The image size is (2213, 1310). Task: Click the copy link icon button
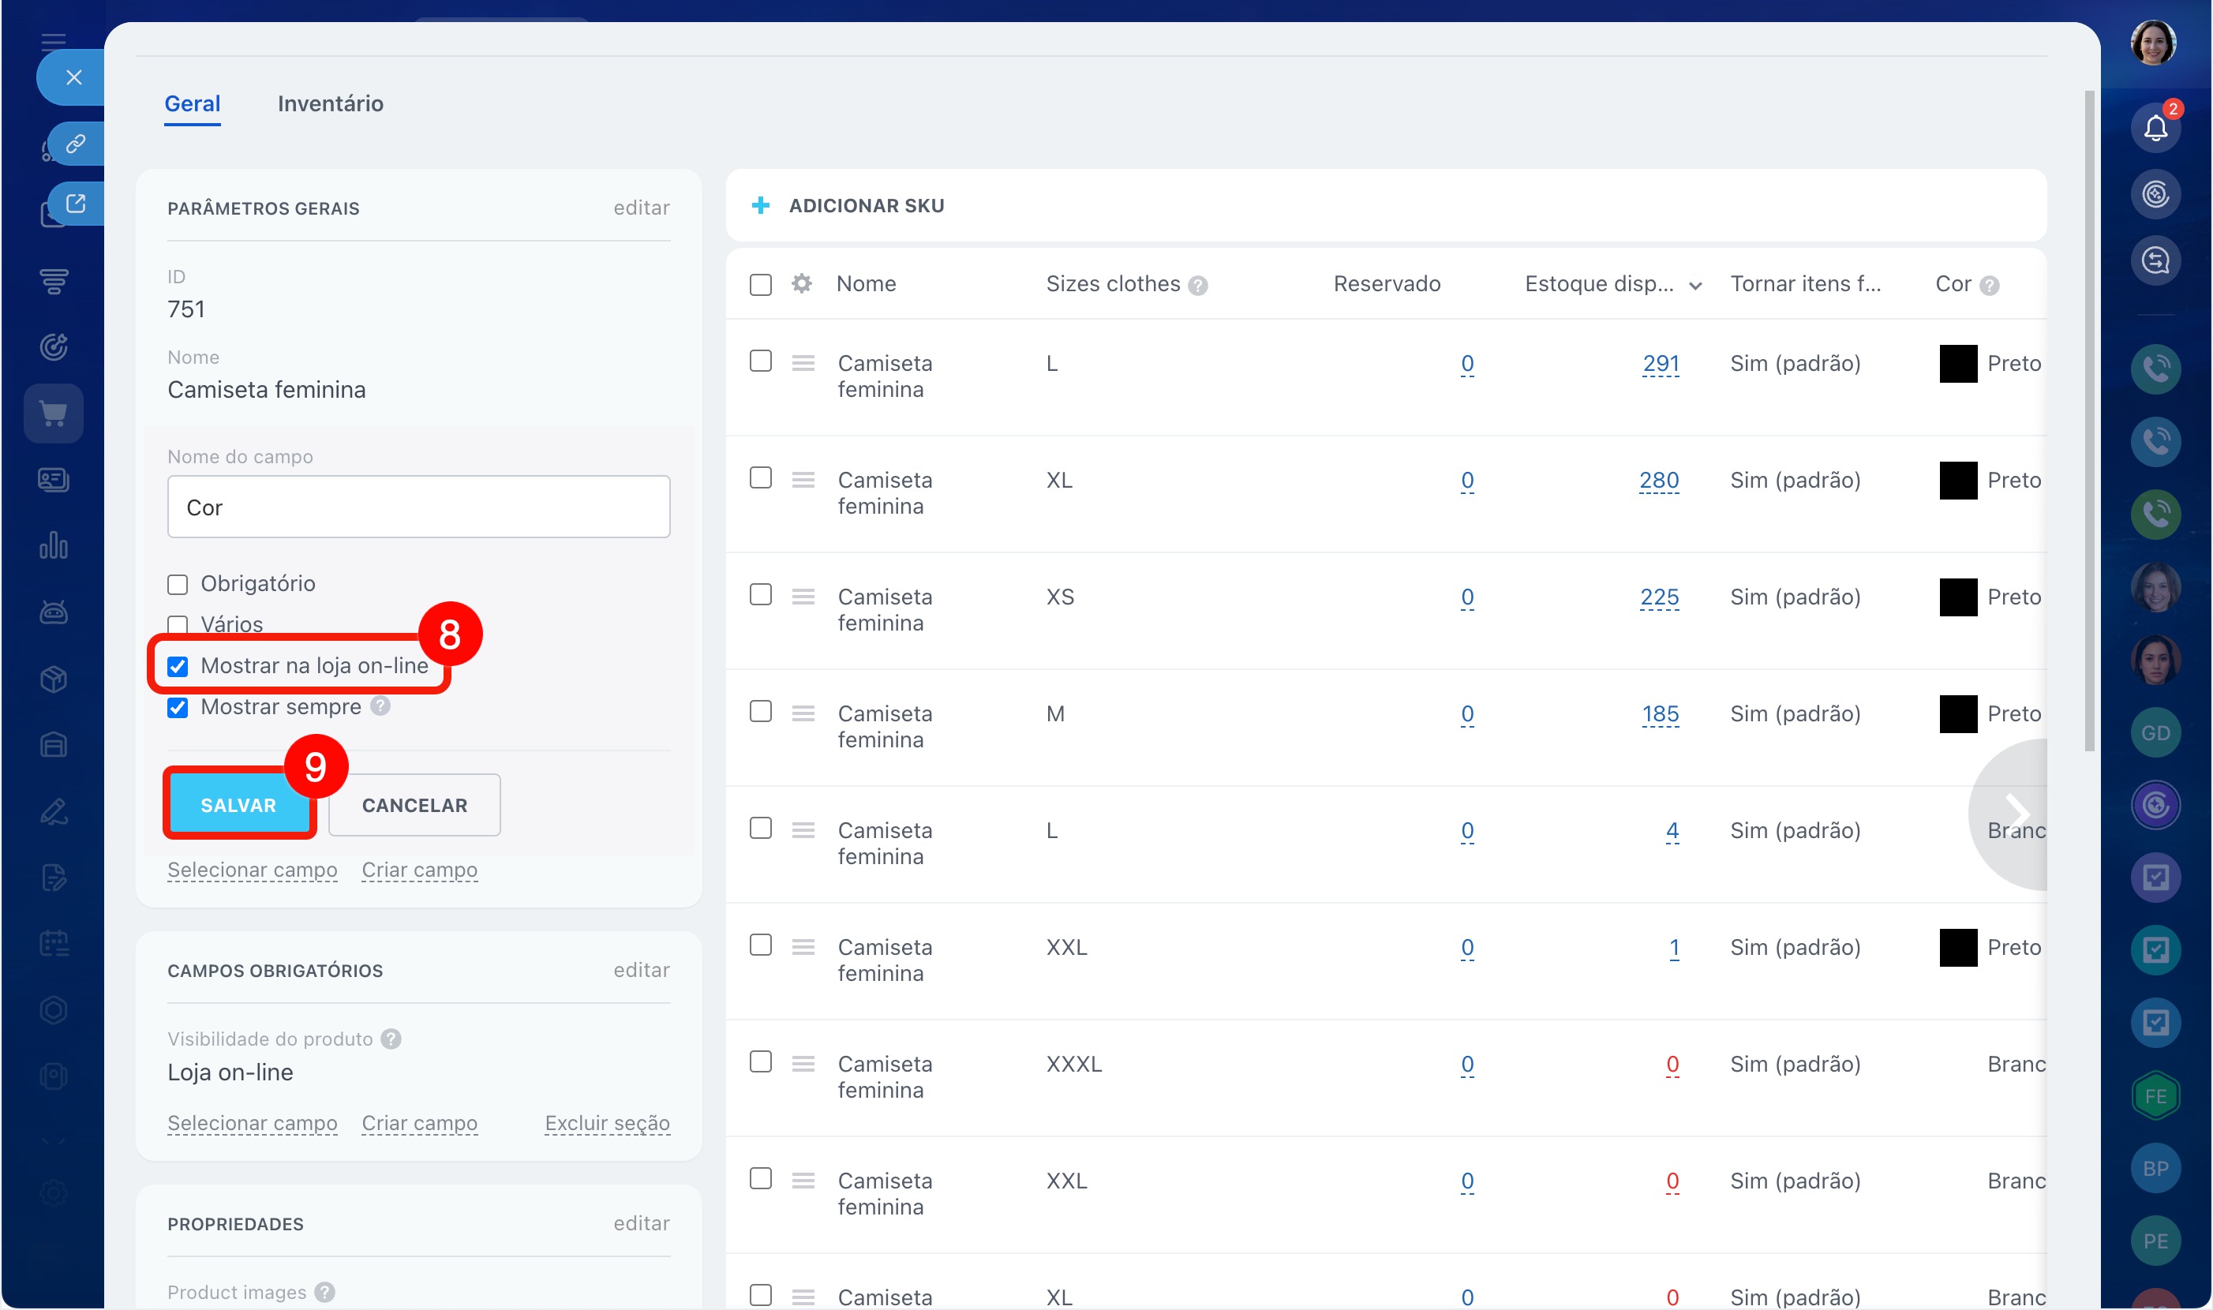pos(76,144)
